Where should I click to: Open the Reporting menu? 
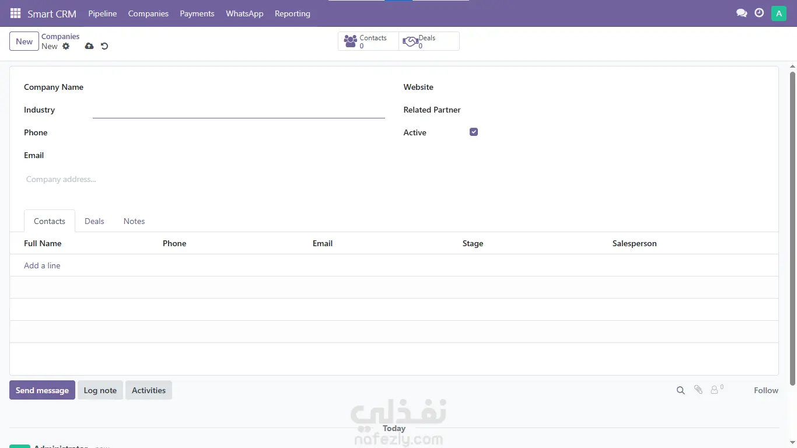pyautogui.click(x=292, y=13)
